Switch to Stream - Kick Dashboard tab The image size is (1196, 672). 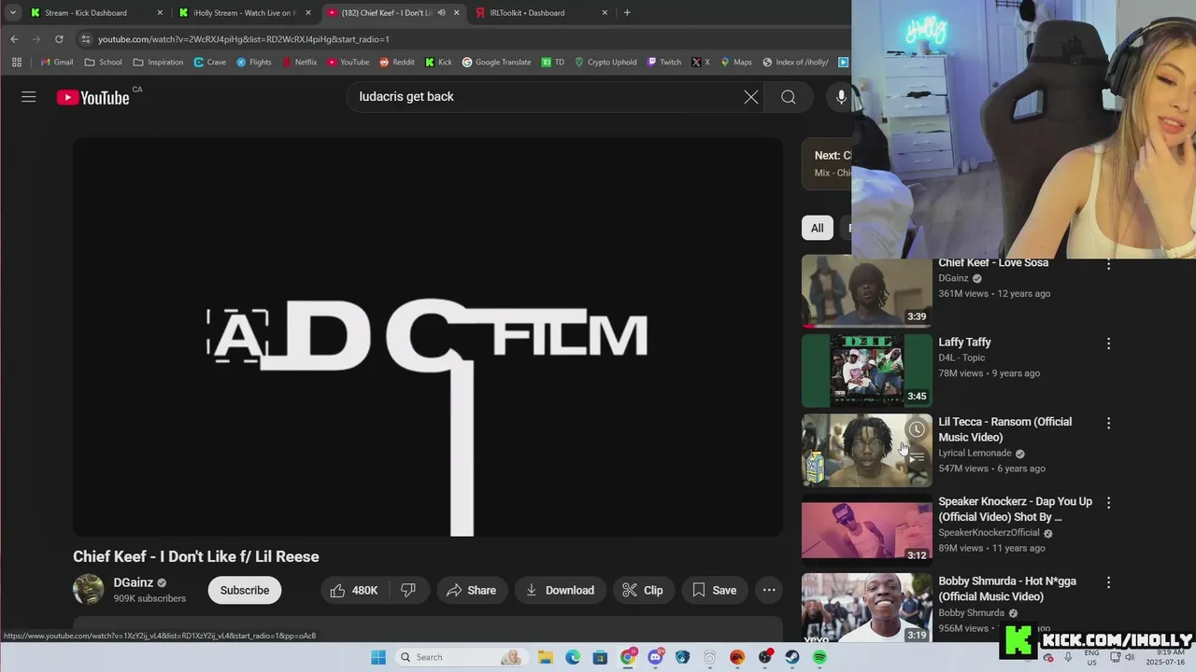(x=97, y=13)
